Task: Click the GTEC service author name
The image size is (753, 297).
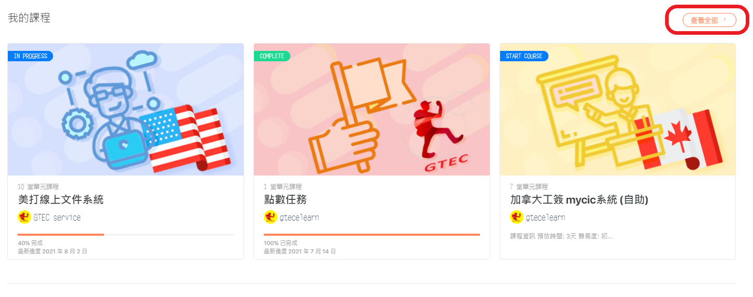Action: pos(57,218)
